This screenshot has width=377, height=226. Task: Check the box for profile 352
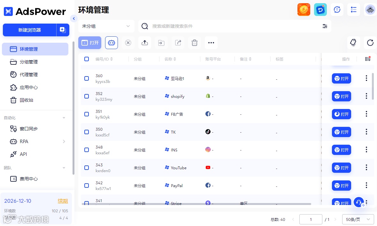(x=87, y=96)
